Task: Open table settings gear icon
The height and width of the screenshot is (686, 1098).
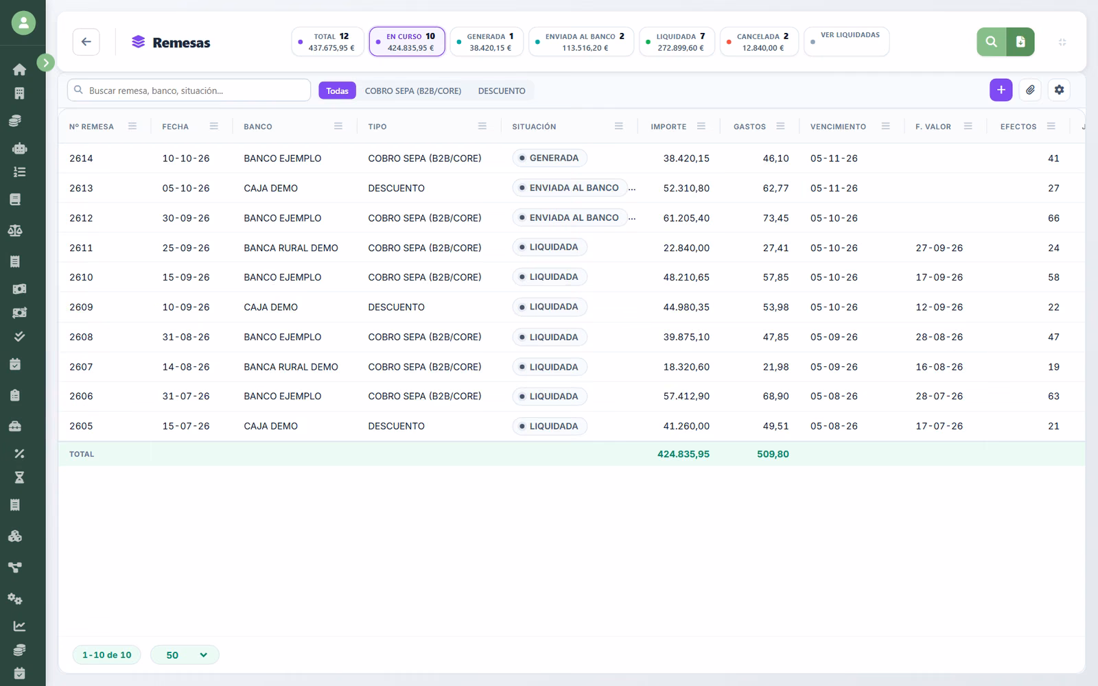Action: pos(1059,90)
